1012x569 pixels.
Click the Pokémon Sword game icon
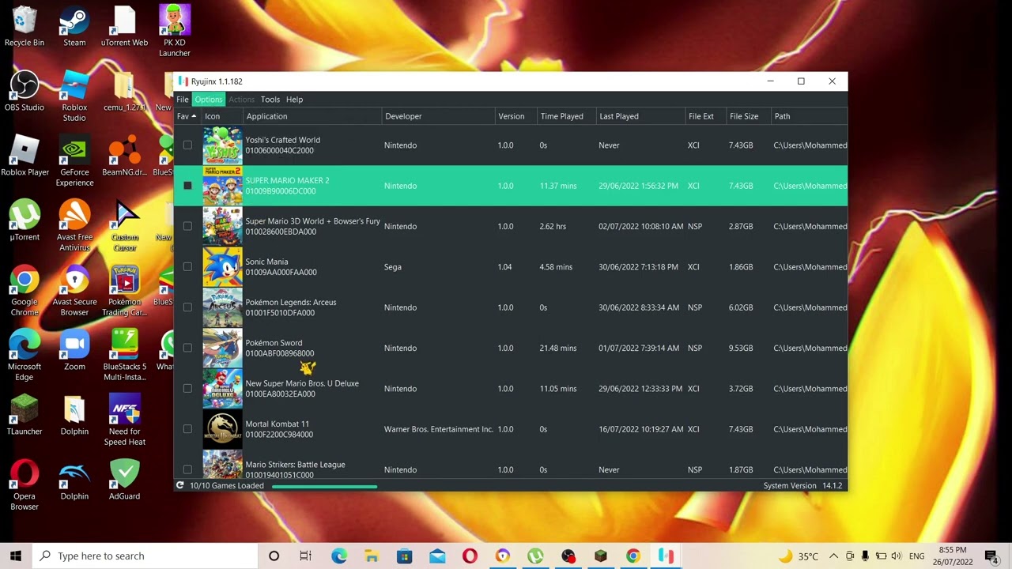[222, 348]
